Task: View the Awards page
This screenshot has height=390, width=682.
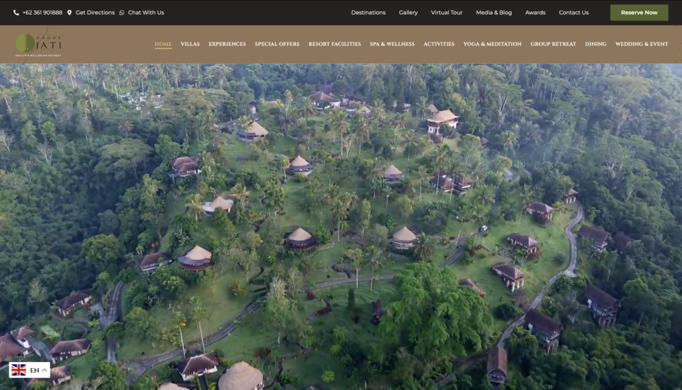Action: tap(535, 13)
